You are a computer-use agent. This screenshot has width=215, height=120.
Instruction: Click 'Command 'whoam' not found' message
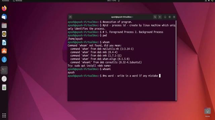[94, 45]
